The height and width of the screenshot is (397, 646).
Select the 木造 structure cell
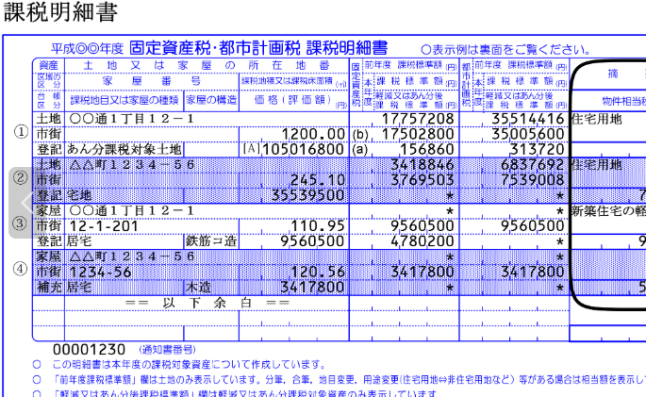[x=198, y=286]
